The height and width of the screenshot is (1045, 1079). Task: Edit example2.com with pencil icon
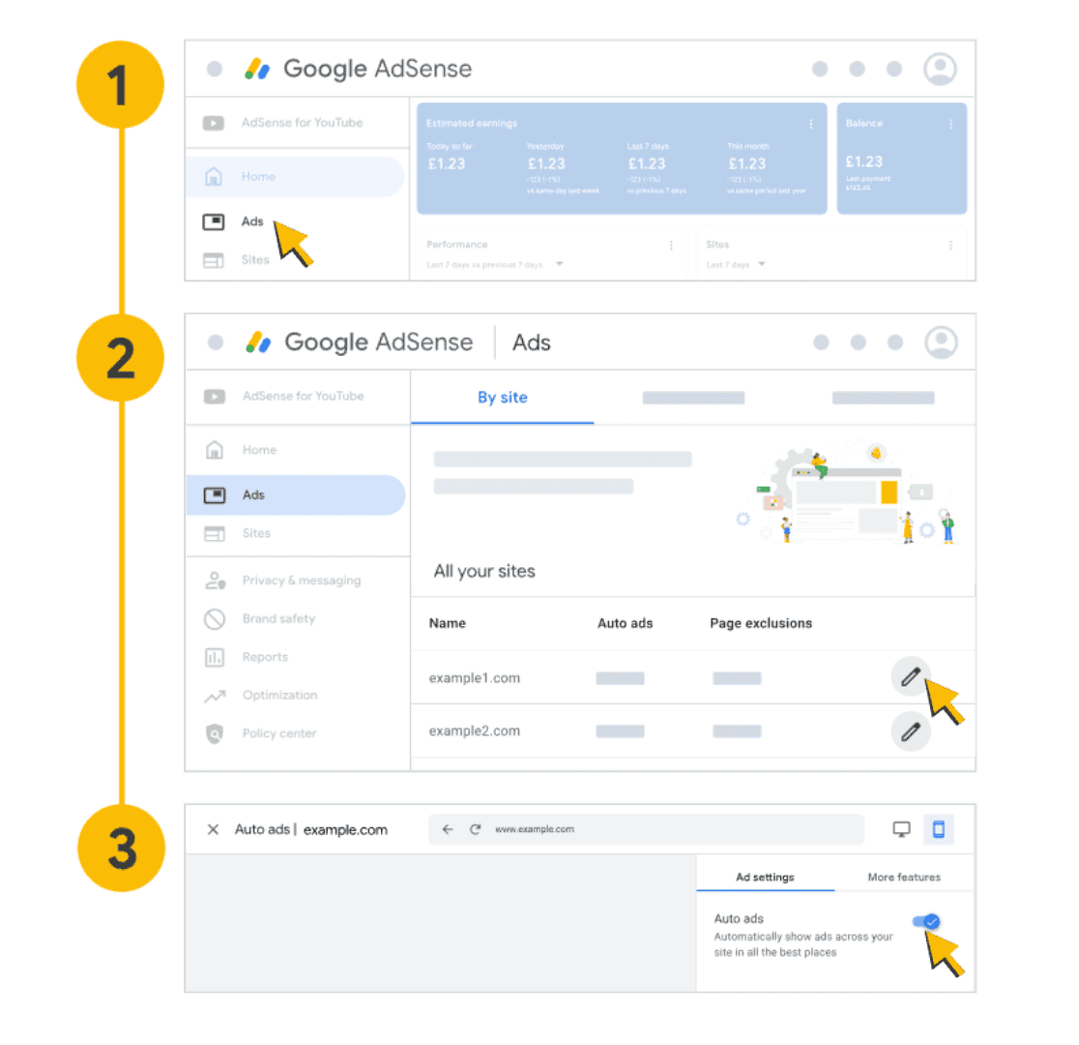point(911,731)
